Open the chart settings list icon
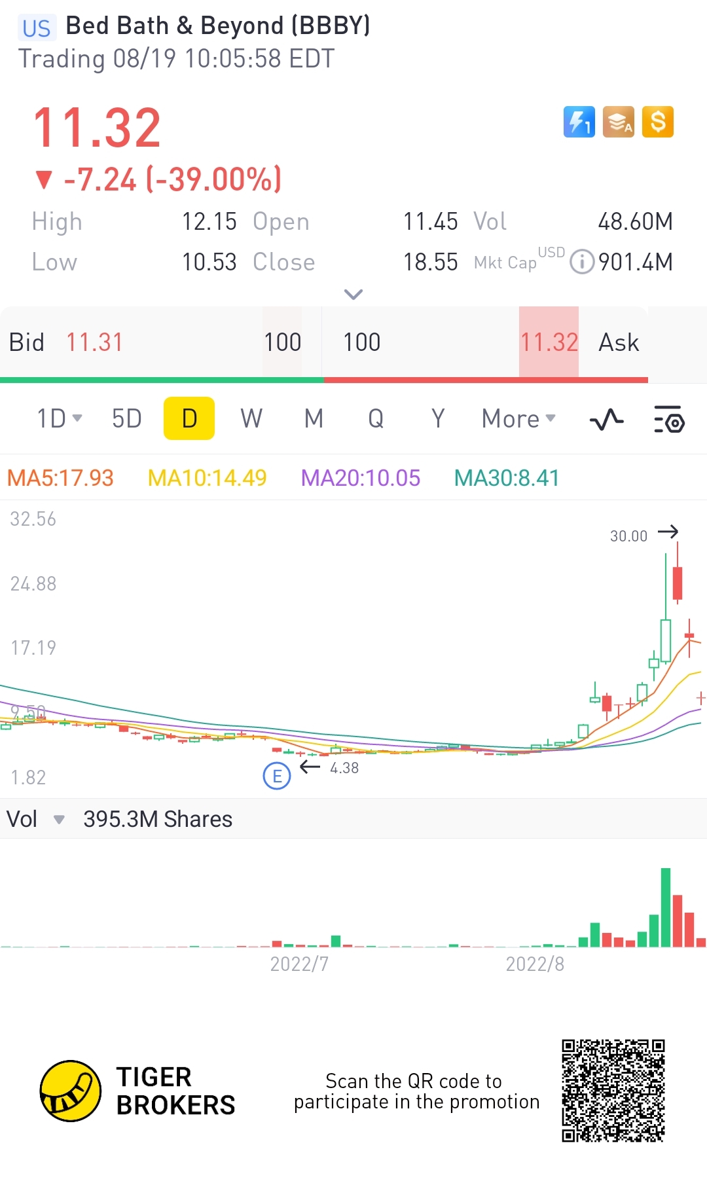This screenshot has width=707, height=1204. click(669, 419)
